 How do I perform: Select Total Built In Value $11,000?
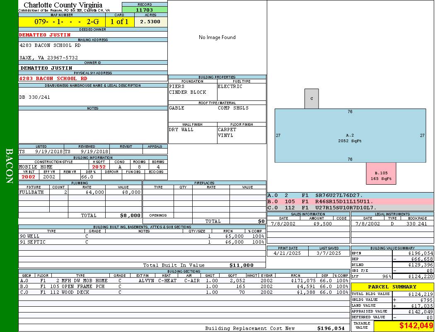pyautogui.click(x=242, y=265)
